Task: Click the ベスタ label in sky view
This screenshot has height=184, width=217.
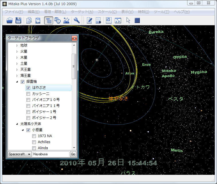Action: 176,99
